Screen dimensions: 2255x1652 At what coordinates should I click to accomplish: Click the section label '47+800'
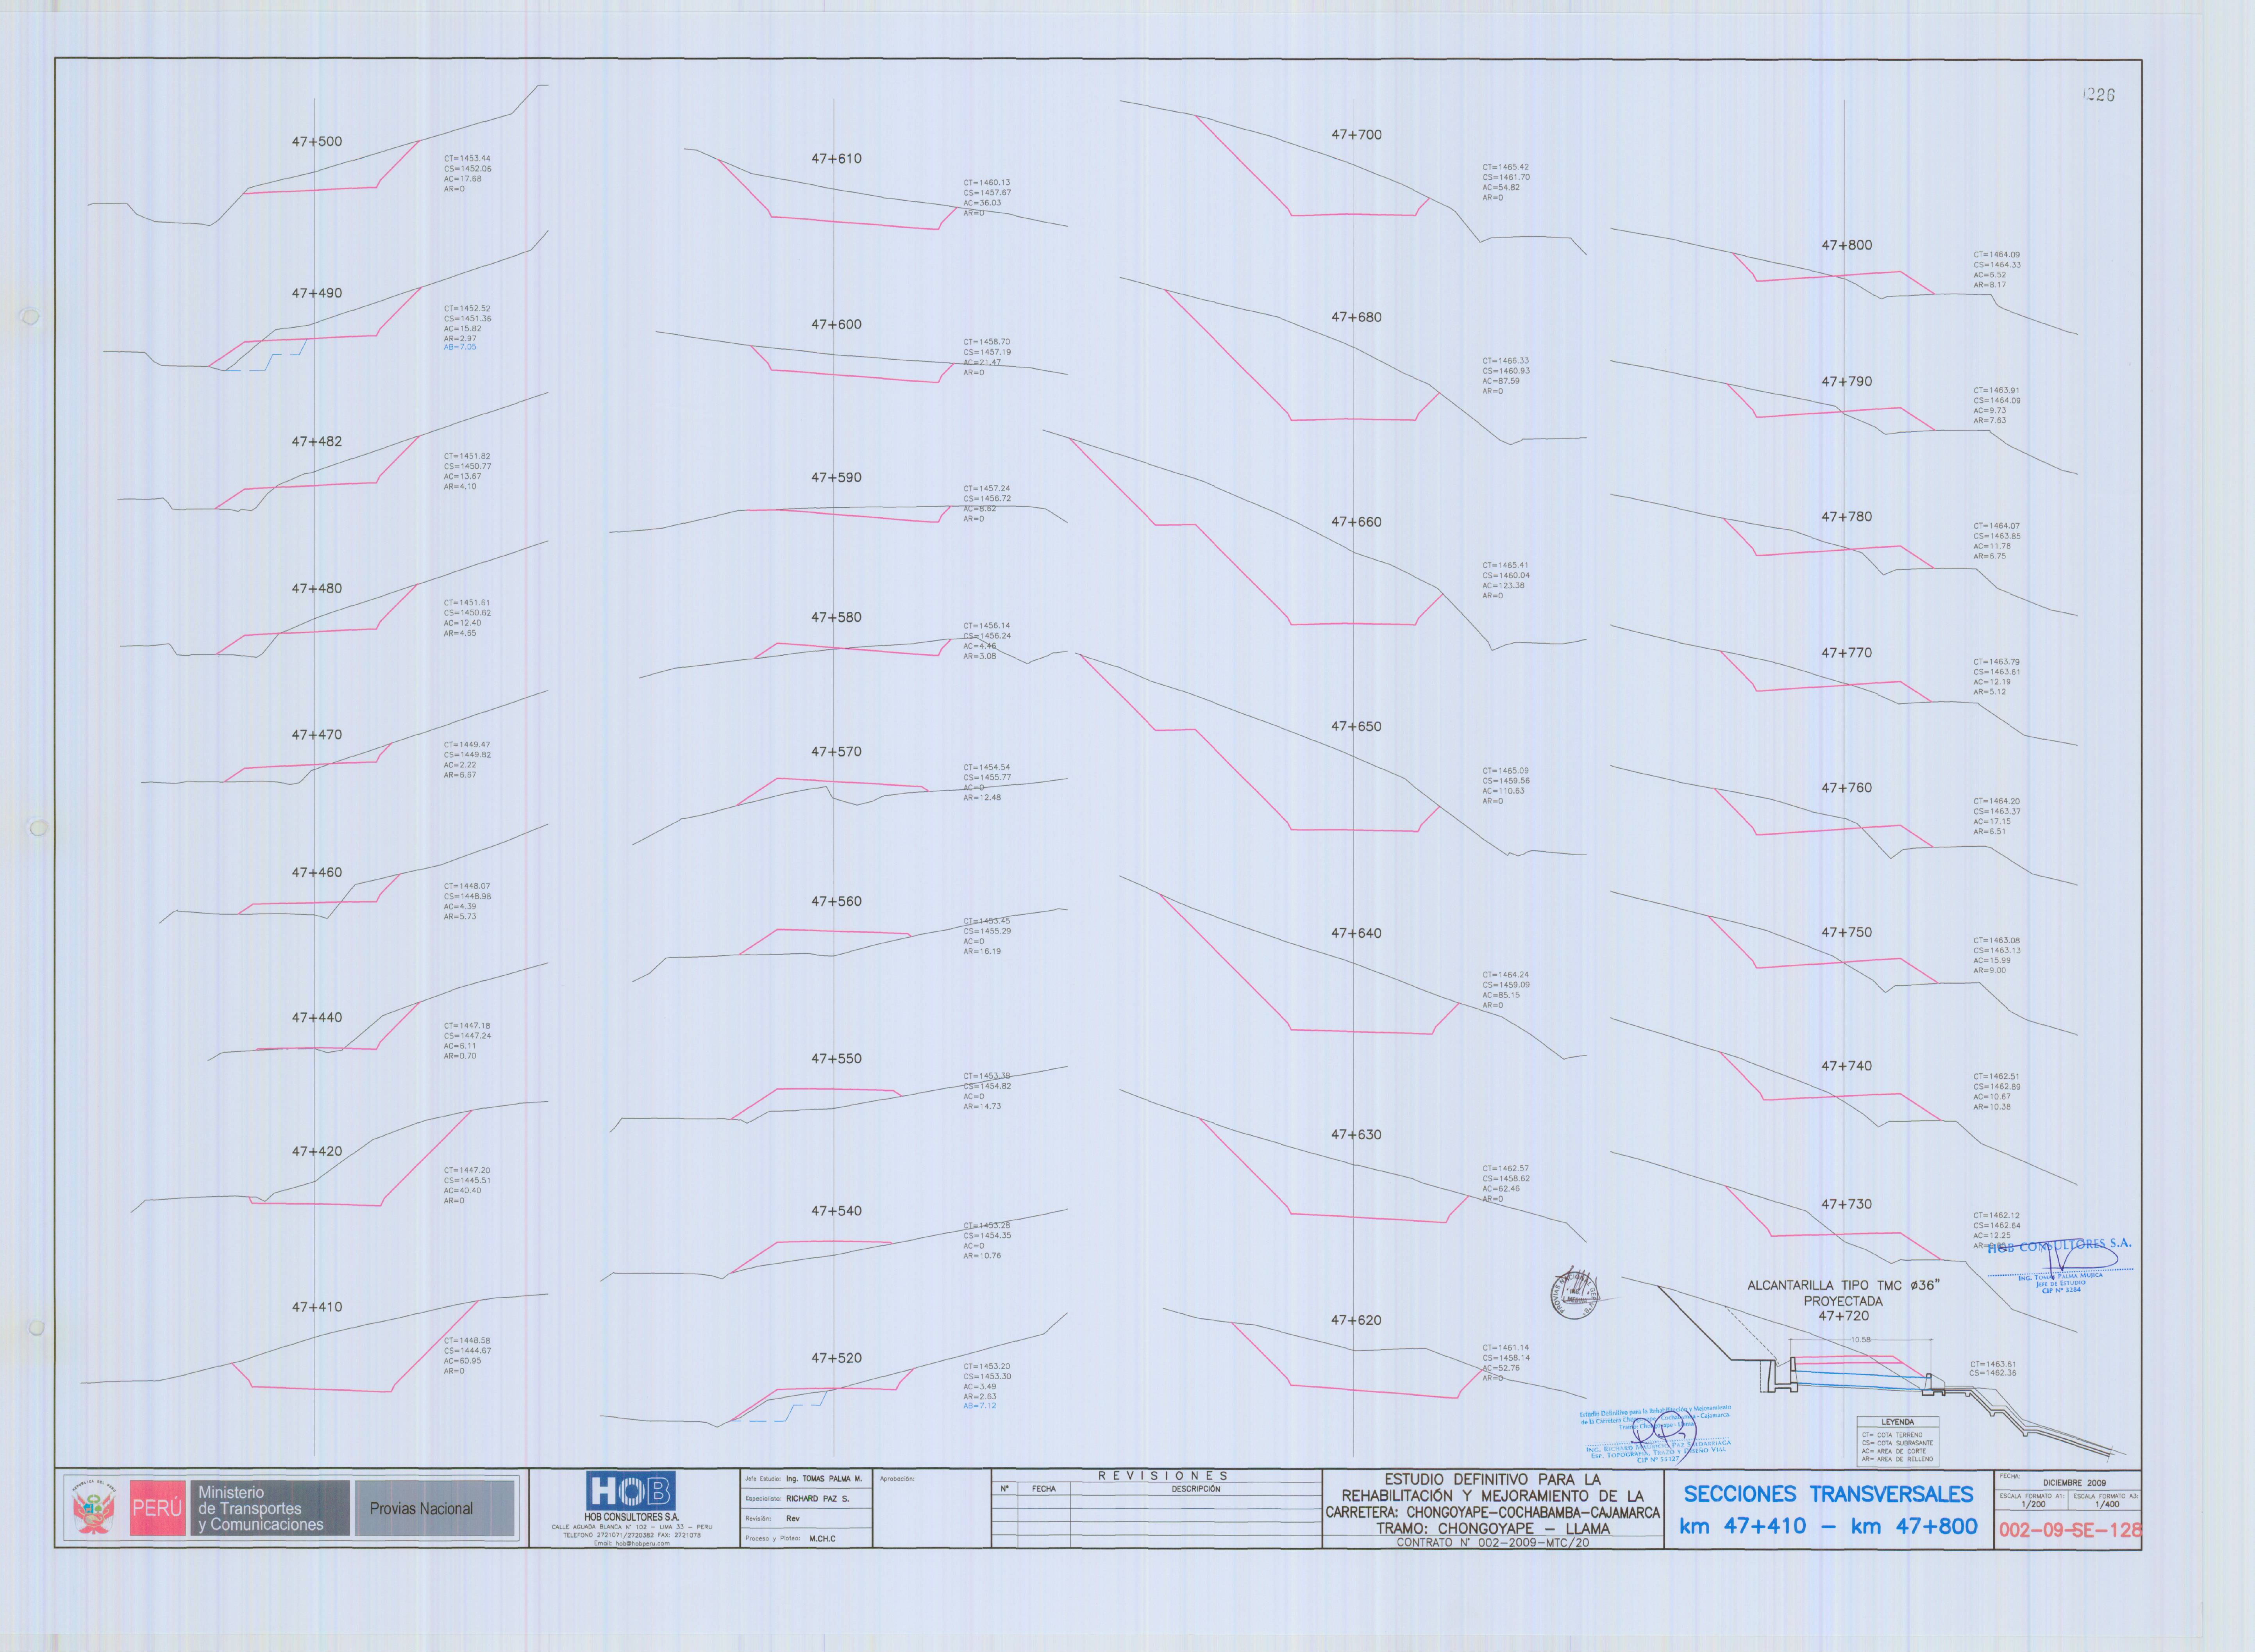click(1846, 245)
